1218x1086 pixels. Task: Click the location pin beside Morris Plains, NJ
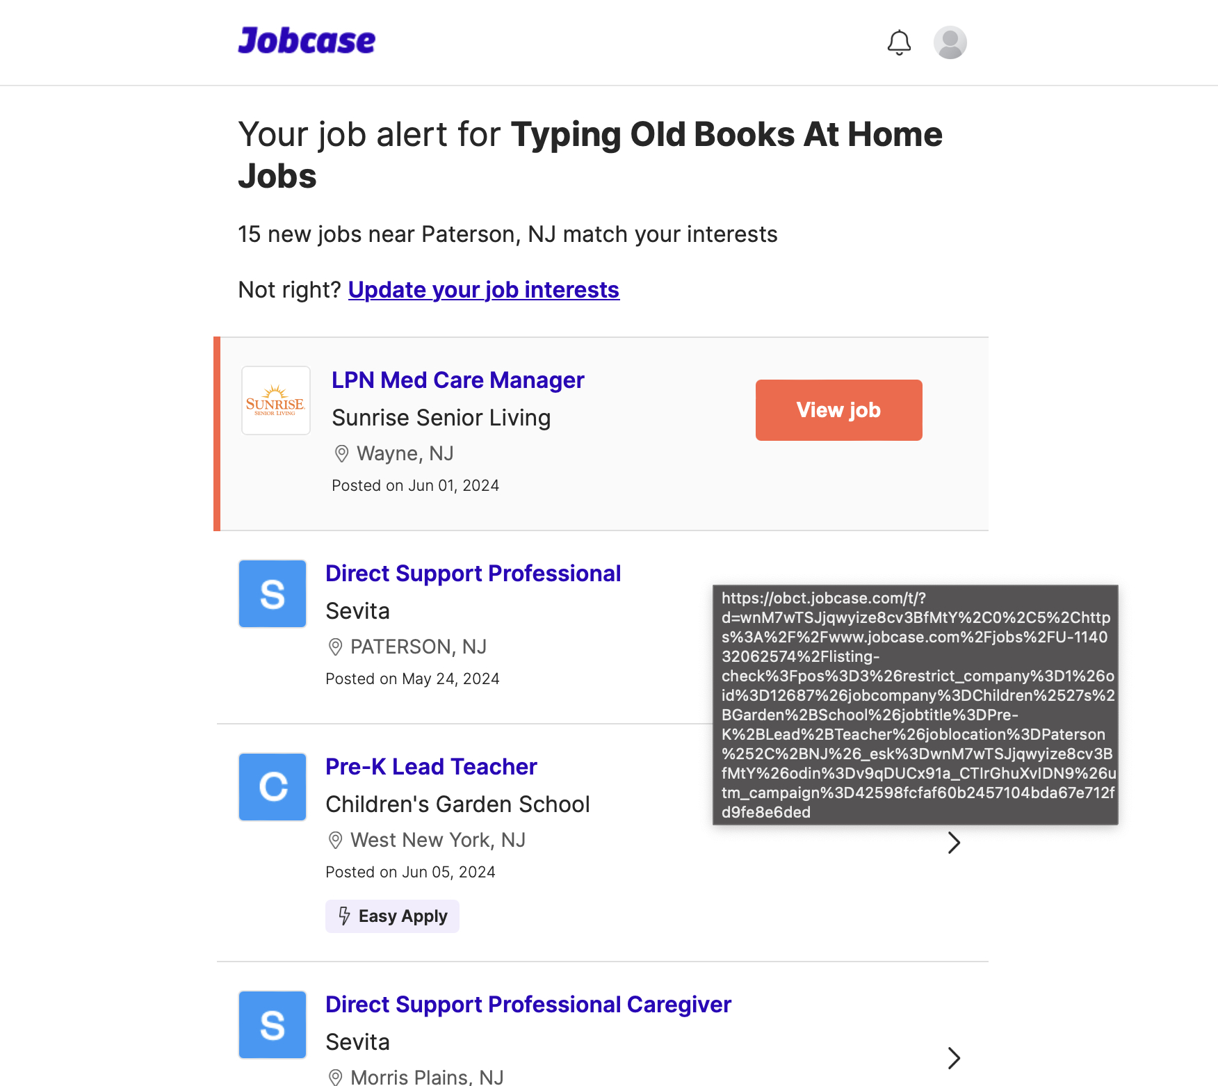point(335,1077)
